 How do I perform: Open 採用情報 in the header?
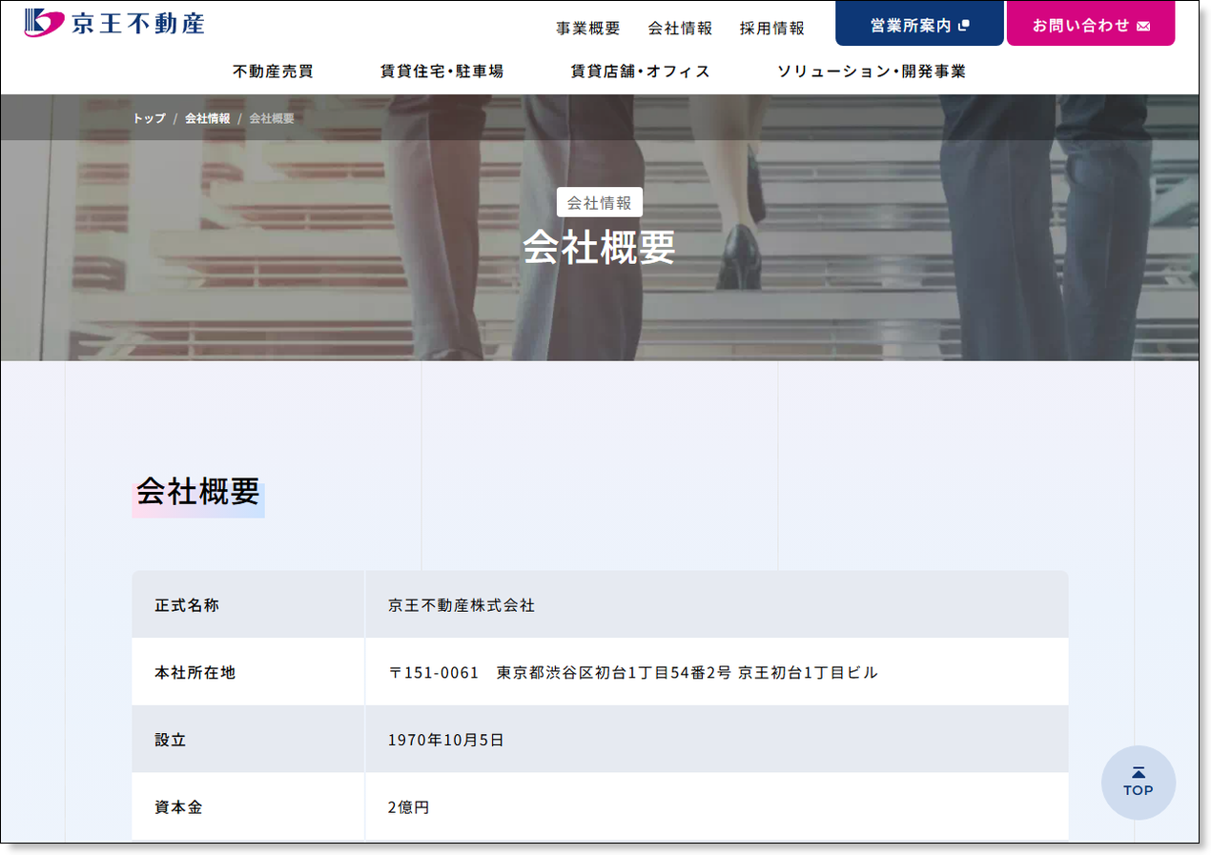(772, 29)
